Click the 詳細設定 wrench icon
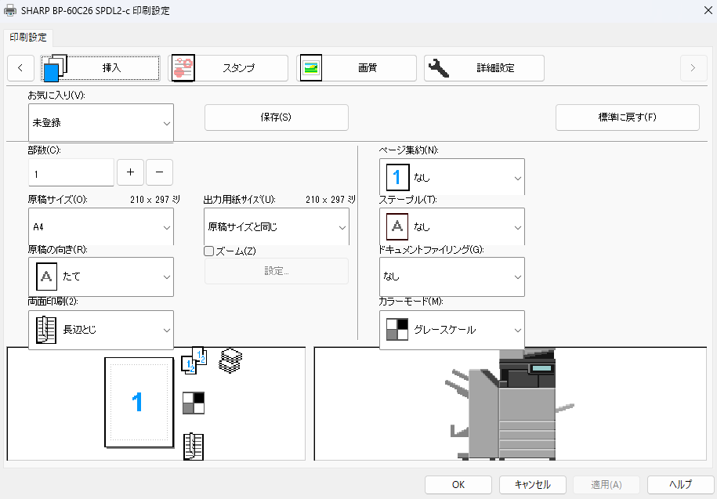The height and width of the screenshot is (499, 717). [439, 68]
